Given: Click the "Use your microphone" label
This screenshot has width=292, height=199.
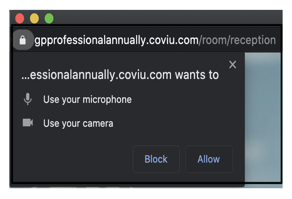Looking at the screenshot, I should click(x=87, y=99).
